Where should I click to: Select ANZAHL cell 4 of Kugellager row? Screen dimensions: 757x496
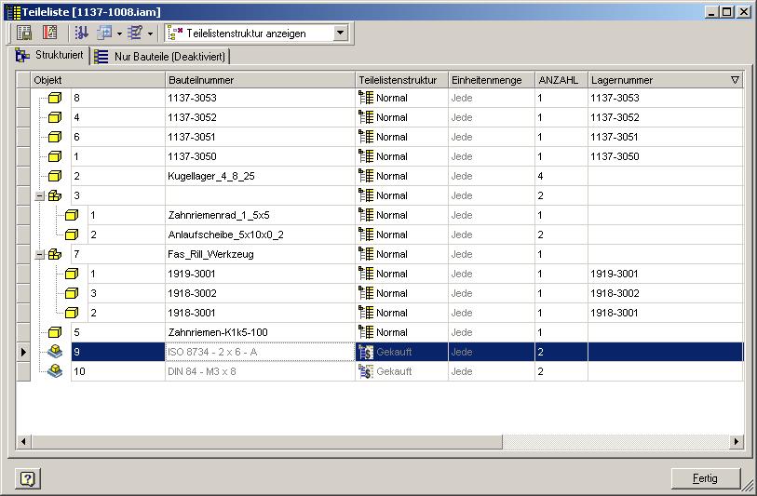(x=561, y=176)
